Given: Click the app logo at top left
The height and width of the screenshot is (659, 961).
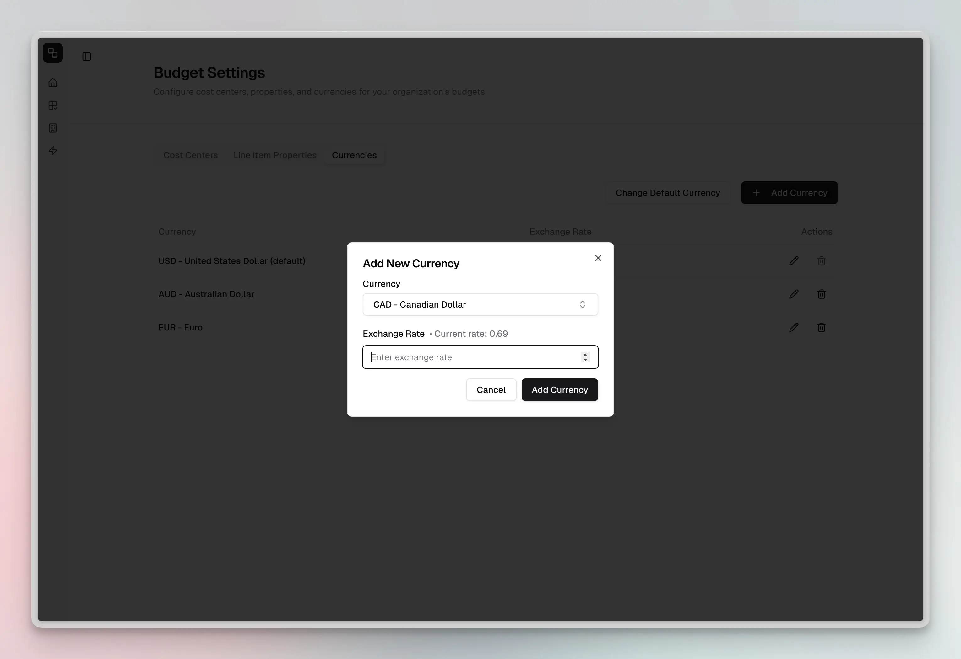Looking at the screenshot, I should 52,52.
